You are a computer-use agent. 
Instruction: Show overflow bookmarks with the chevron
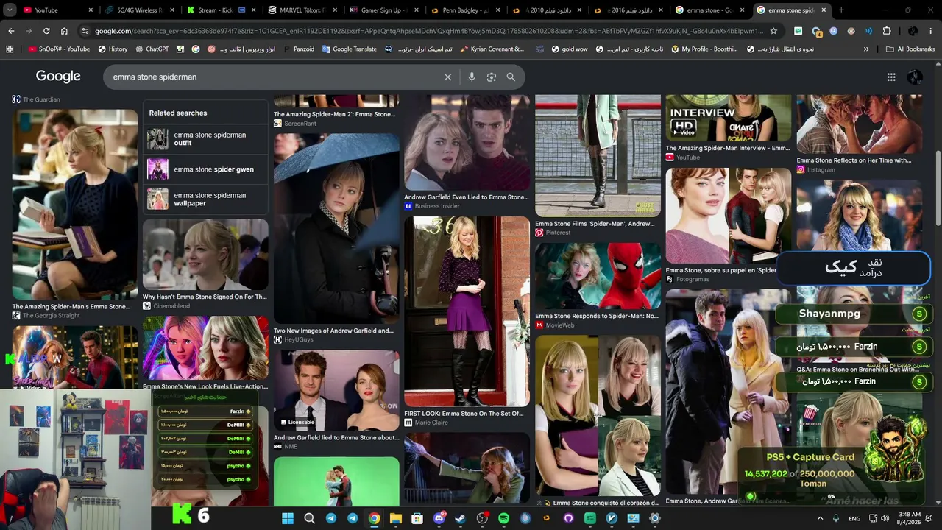866,49
